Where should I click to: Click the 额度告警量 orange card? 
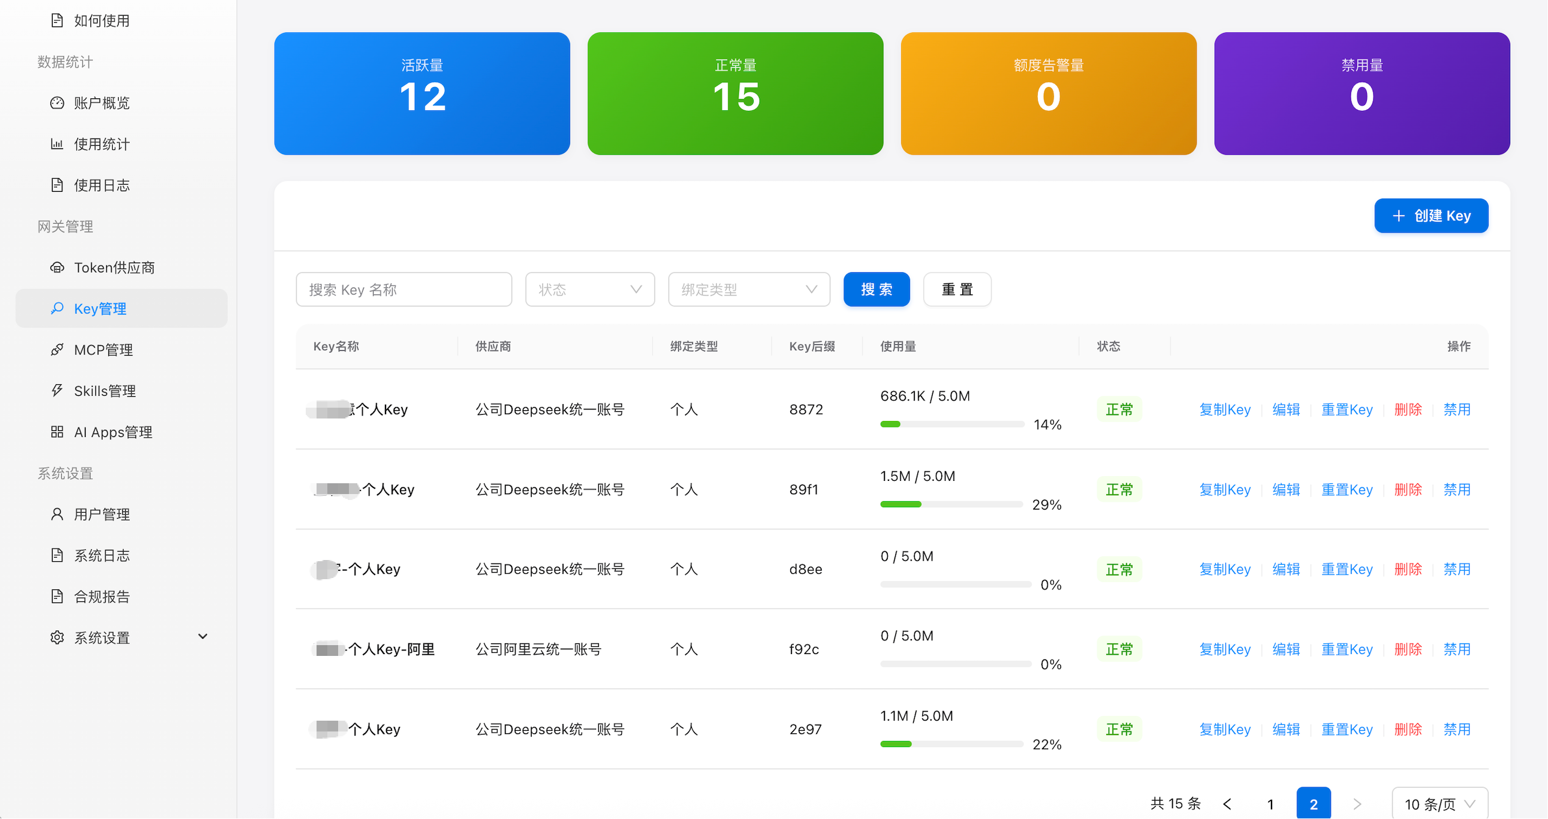point(1049,94)
